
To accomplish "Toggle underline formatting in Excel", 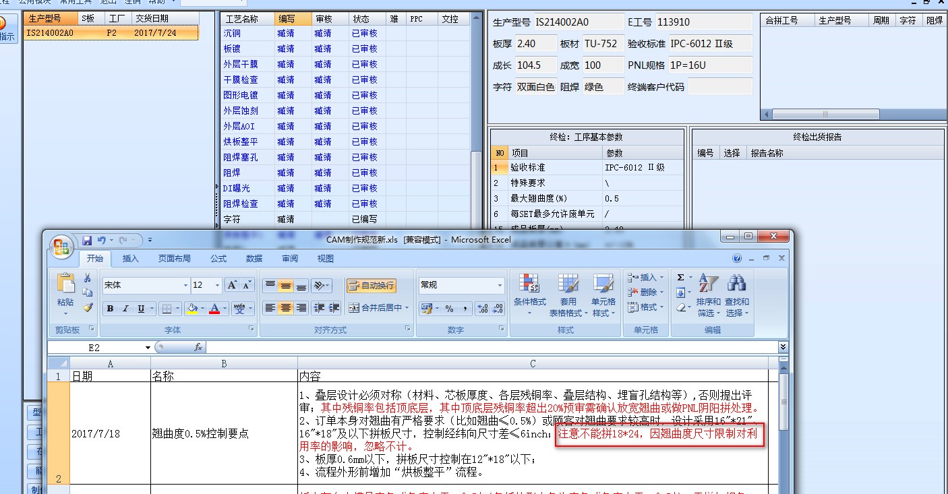I will pyautogui.click(x=141, y=309).
